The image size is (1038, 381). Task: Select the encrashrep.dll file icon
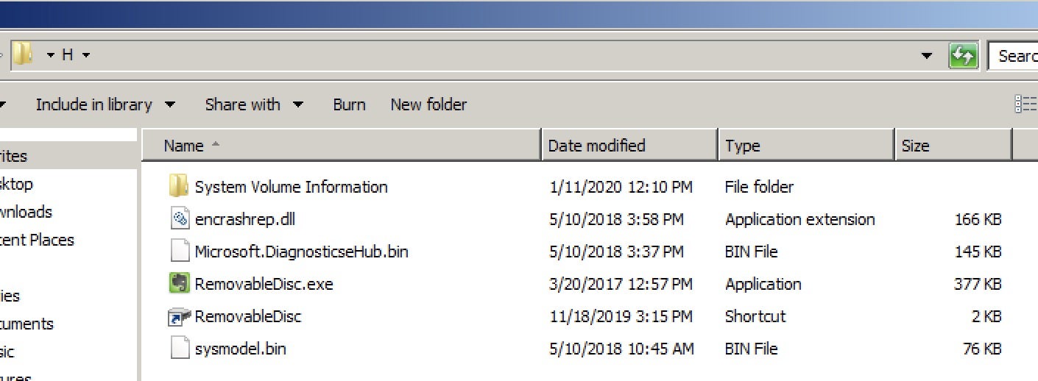coord(180,219)
